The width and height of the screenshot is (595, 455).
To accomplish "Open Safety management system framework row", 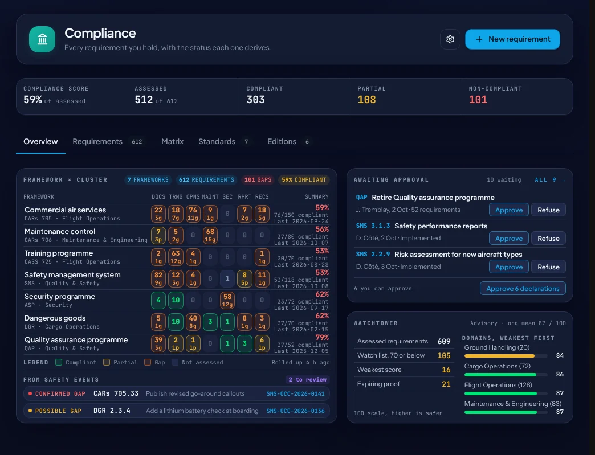I will click(x=177, y=278).
